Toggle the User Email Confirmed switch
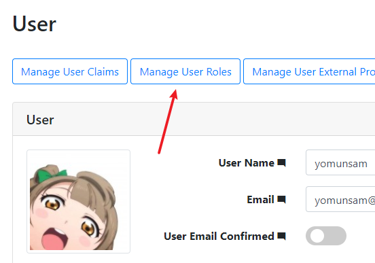 coord(325,236)
